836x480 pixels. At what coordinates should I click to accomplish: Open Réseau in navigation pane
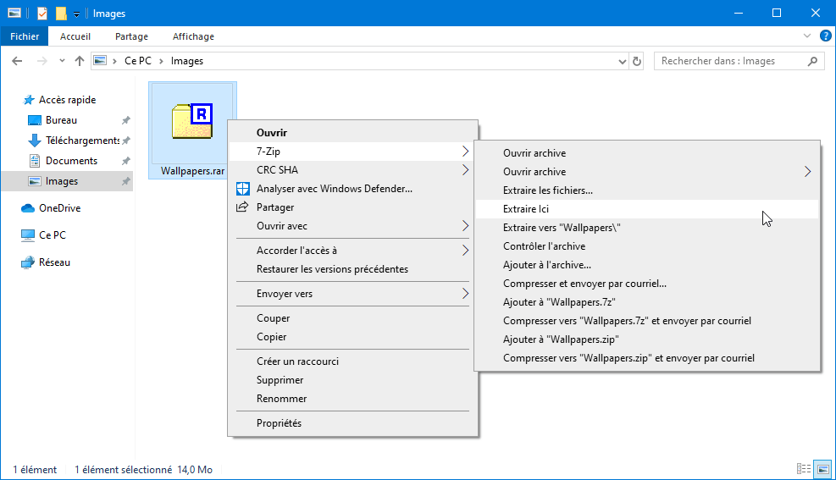54,262
